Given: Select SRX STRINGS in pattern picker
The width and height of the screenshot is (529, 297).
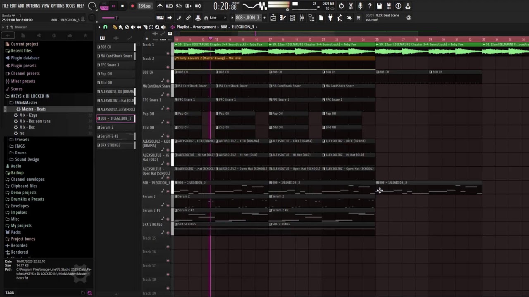Looking at the screenshot, I should point(116,145).
